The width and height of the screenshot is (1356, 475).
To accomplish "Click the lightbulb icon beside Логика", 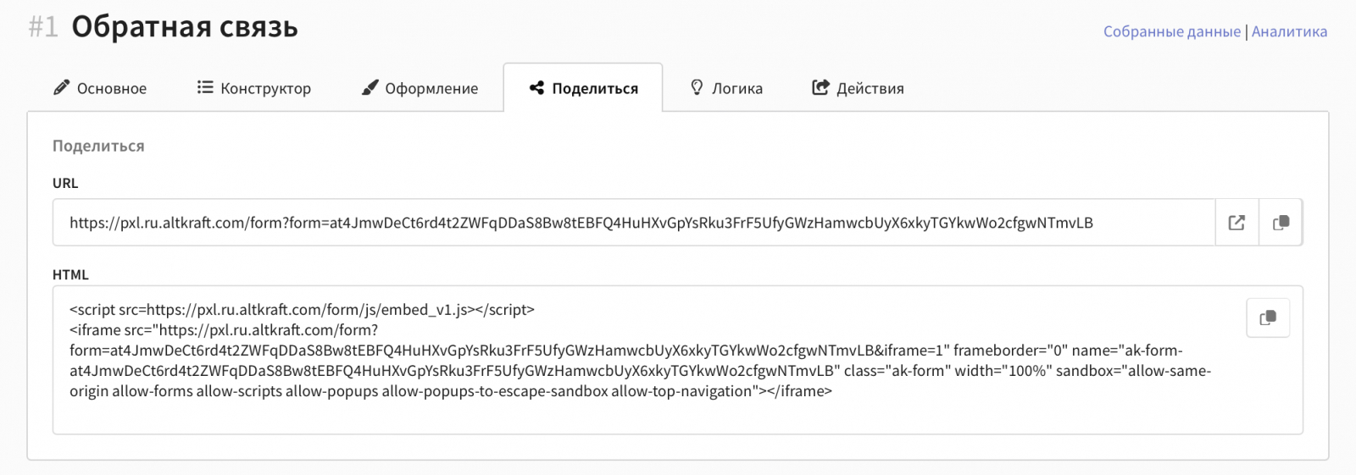I will (x=697, y=87).
